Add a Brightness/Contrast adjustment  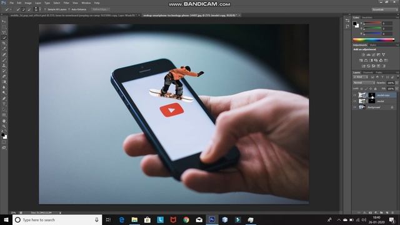pos(363,54)
